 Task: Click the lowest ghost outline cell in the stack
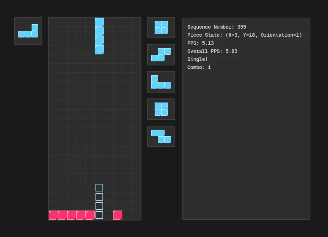tap(99, 215)
